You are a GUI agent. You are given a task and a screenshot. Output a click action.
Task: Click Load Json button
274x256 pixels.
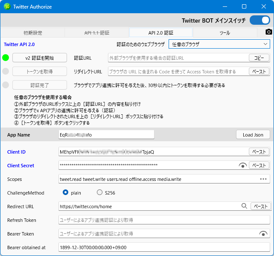coord(253,134)
